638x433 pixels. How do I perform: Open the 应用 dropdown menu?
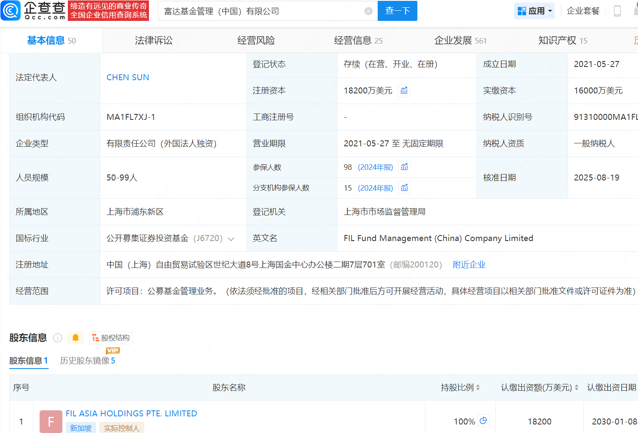click(535, 11)
